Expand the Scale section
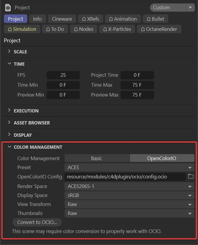This screenshot has width=198, height=245. coord(9,51)
